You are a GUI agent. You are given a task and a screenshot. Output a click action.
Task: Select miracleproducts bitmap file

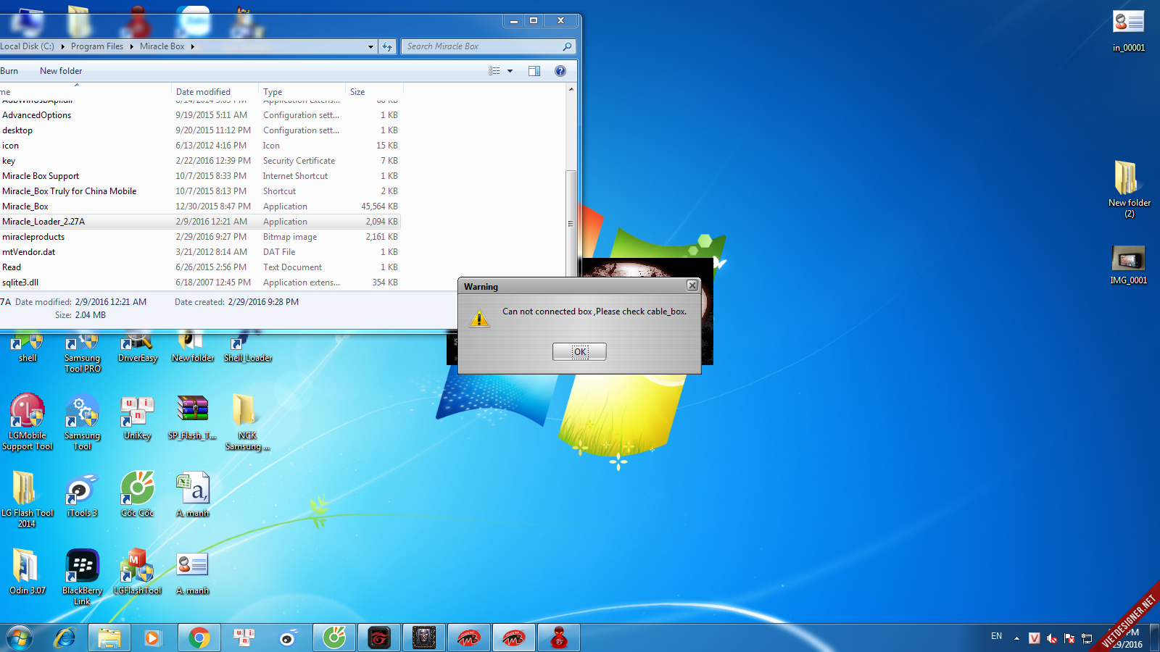click(199, 237)
